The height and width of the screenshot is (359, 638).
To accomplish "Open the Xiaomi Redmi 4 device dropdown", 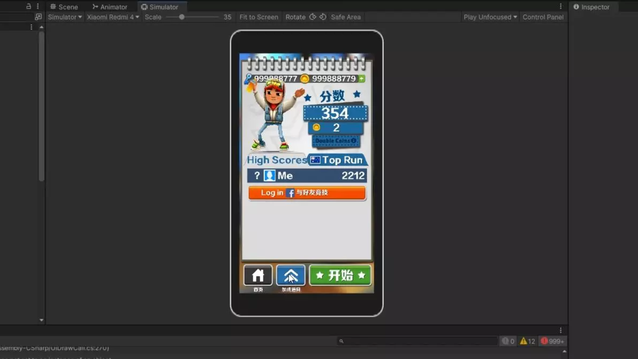I will click(x=113, y=17).
